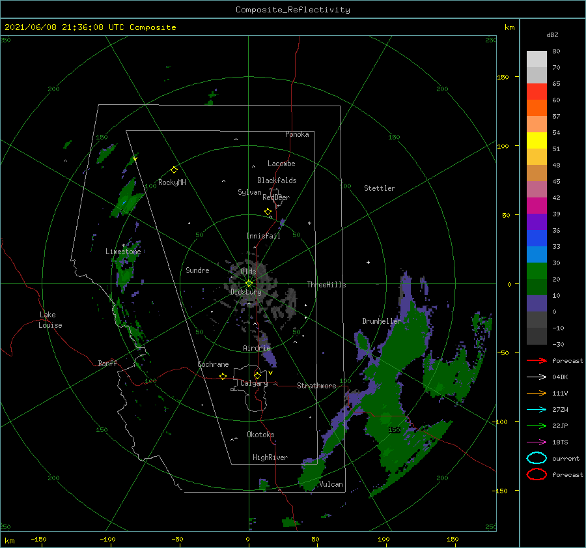Click the Vulcan label
This screenshot has width=586, height=548.
coord(331,484)
